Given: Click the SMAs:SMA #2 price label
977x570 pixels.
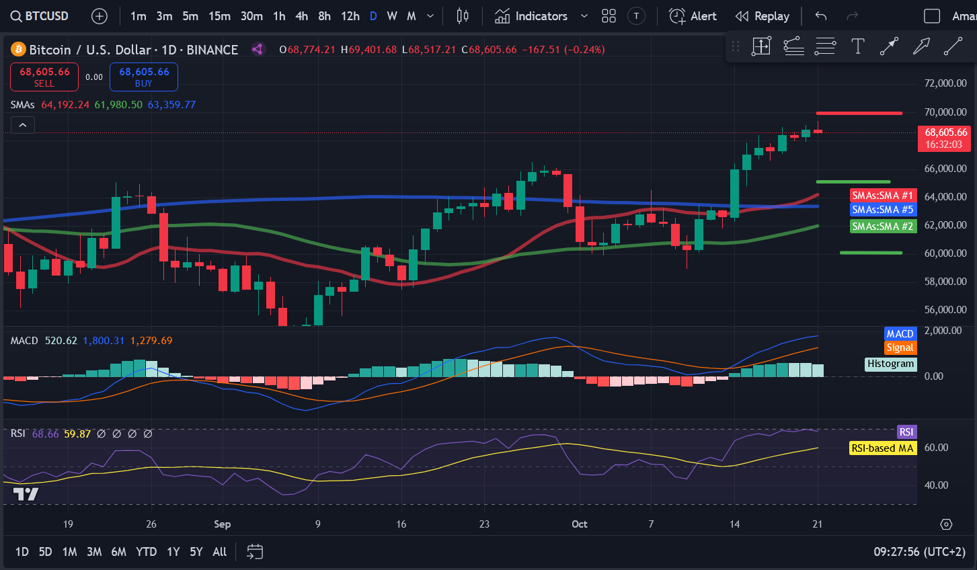Looking at the screenshot, I should point(883,227).
